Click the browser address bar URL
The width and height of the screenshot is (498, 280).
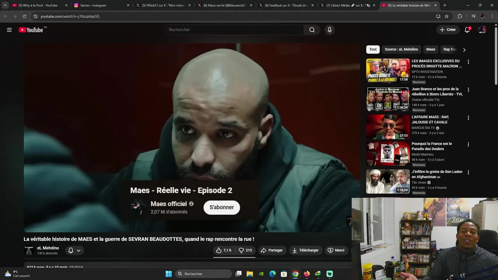click(x=70, y=16)
